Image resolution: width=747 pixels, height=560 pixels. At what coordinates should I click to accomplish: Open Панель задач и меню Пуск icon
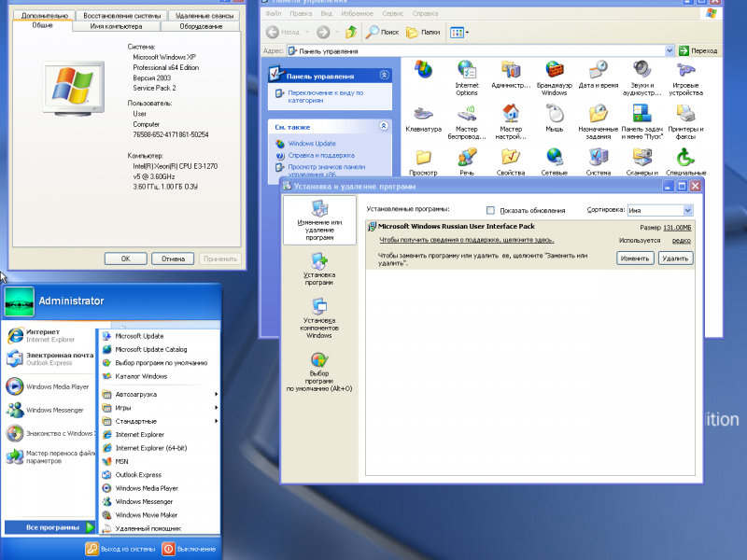pyautogui.click(x=641, y=122)
